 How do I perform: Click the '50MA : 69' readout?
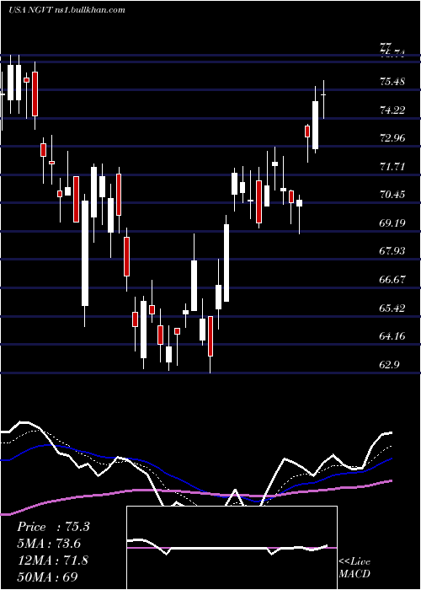[x=48, y=577]
